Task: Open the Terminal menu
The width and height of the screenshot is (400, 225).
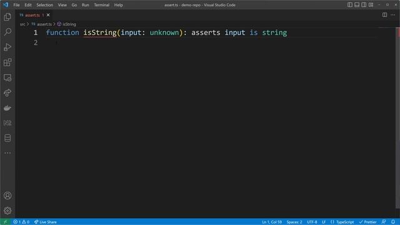Action: click(101, 5)
